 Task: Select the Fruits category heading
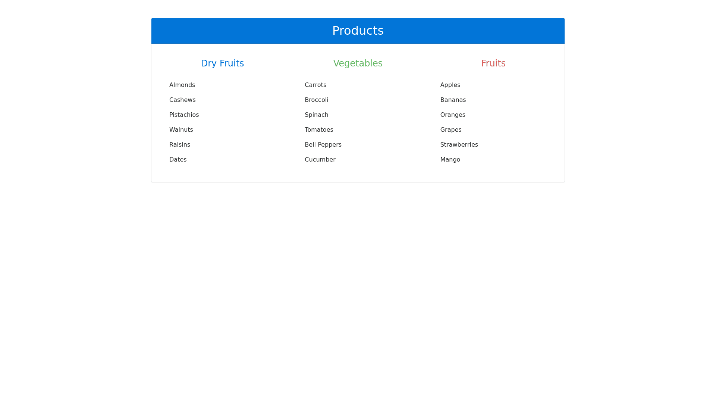[x=493, y=63]
